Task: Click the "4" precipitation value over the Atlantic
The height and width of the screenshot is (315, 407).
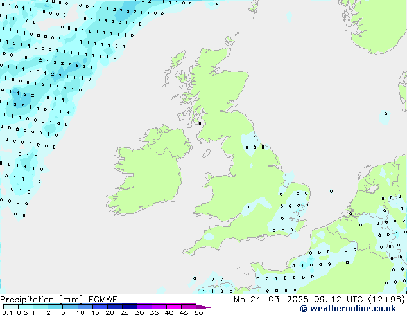Action: pyautogui.click(x=18, y=93)
